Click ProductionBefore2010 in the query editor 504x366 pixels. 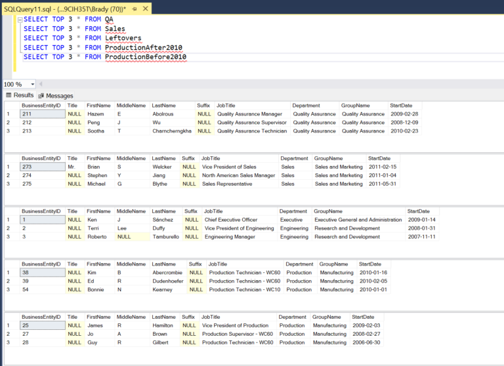(x=145, y=57)
